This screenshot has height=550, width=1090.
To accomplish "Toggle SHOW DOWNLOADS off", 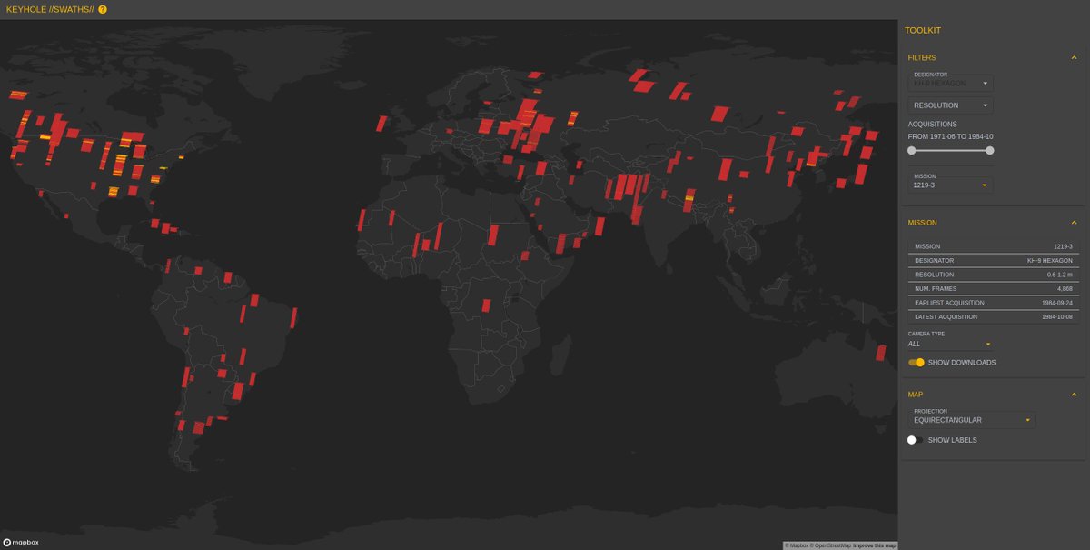I will pyautogui.click(x=916, y=363).
